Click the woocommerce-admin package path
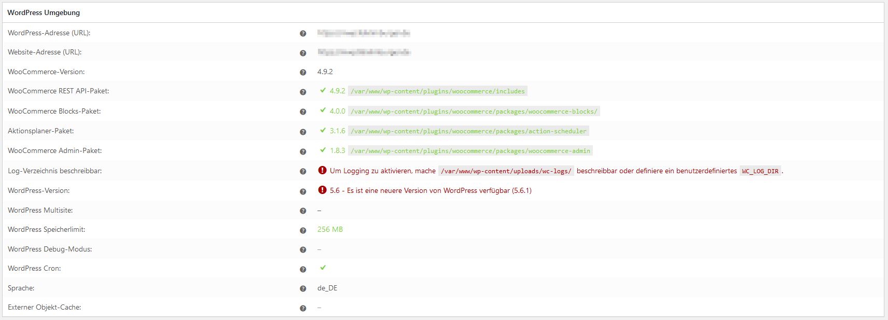This screenshot has height=320, width=888. click(470, 151)
